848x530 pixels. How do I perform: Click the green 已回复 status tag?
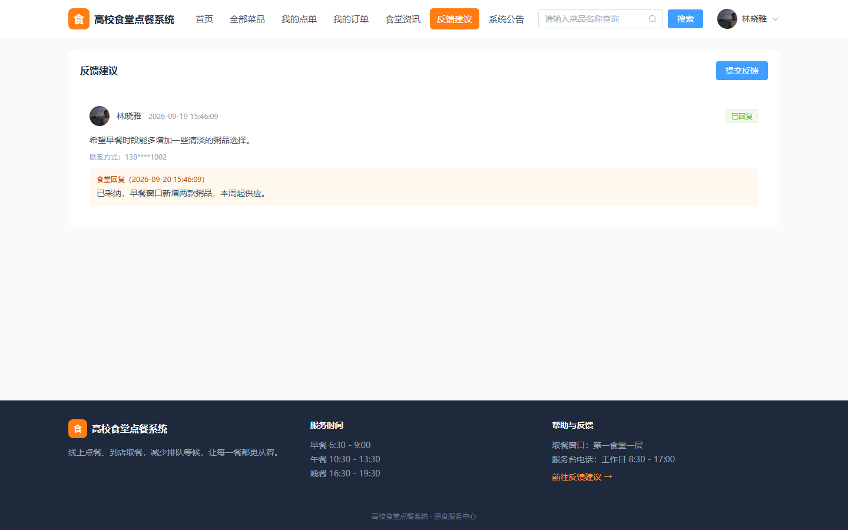[x=742, y=116]
